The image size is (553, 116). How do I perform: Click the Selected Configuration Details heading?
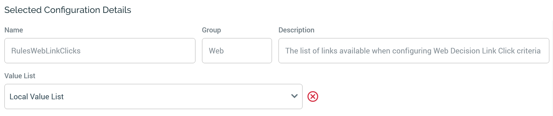coord(68,10)
